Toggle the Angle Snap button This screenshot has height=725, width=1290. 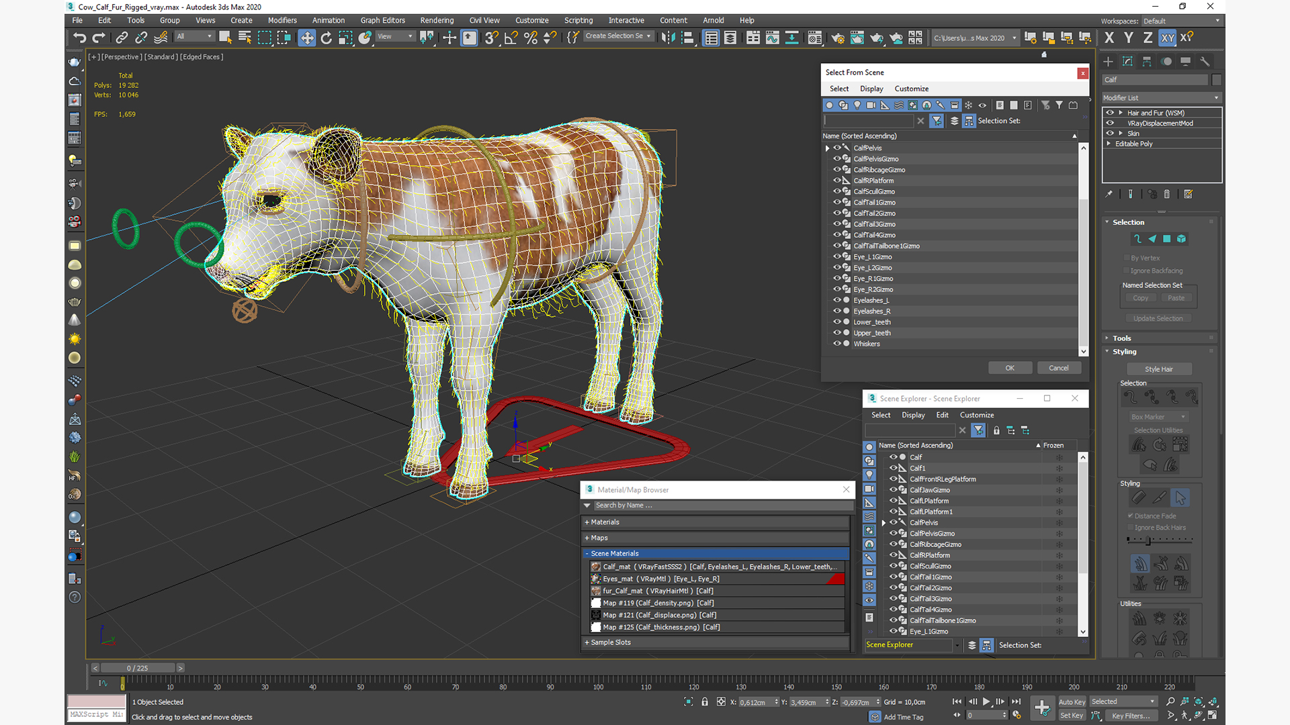tap(511, 38)
